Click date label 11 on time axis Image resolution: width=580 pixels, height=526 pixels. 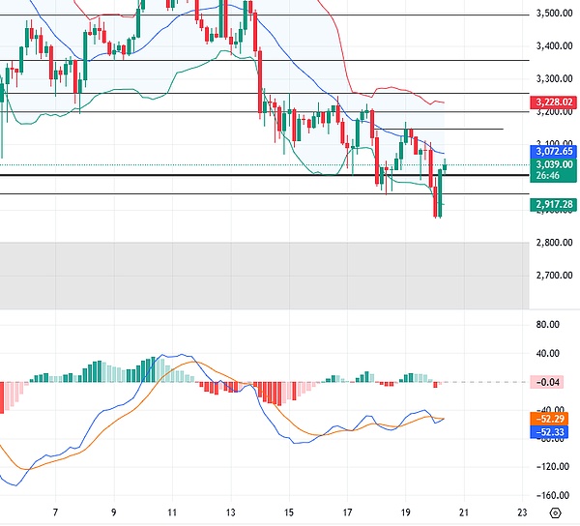[x=172, y=511]
